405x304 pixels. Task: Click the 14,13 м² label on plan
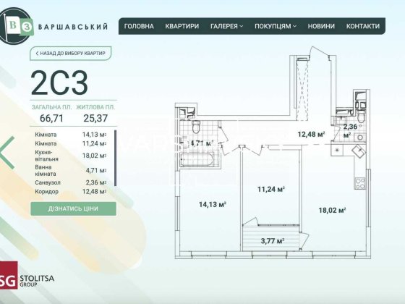pos(213,204)
